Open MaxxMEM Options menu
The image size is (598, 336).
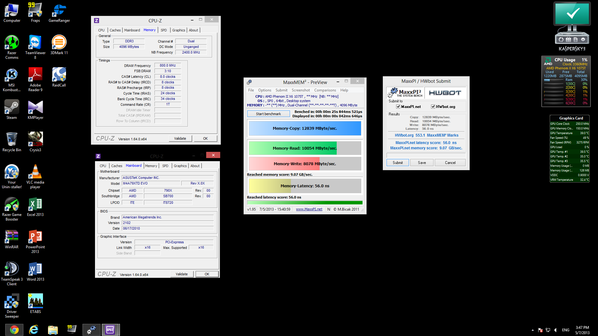click(264, 90)
